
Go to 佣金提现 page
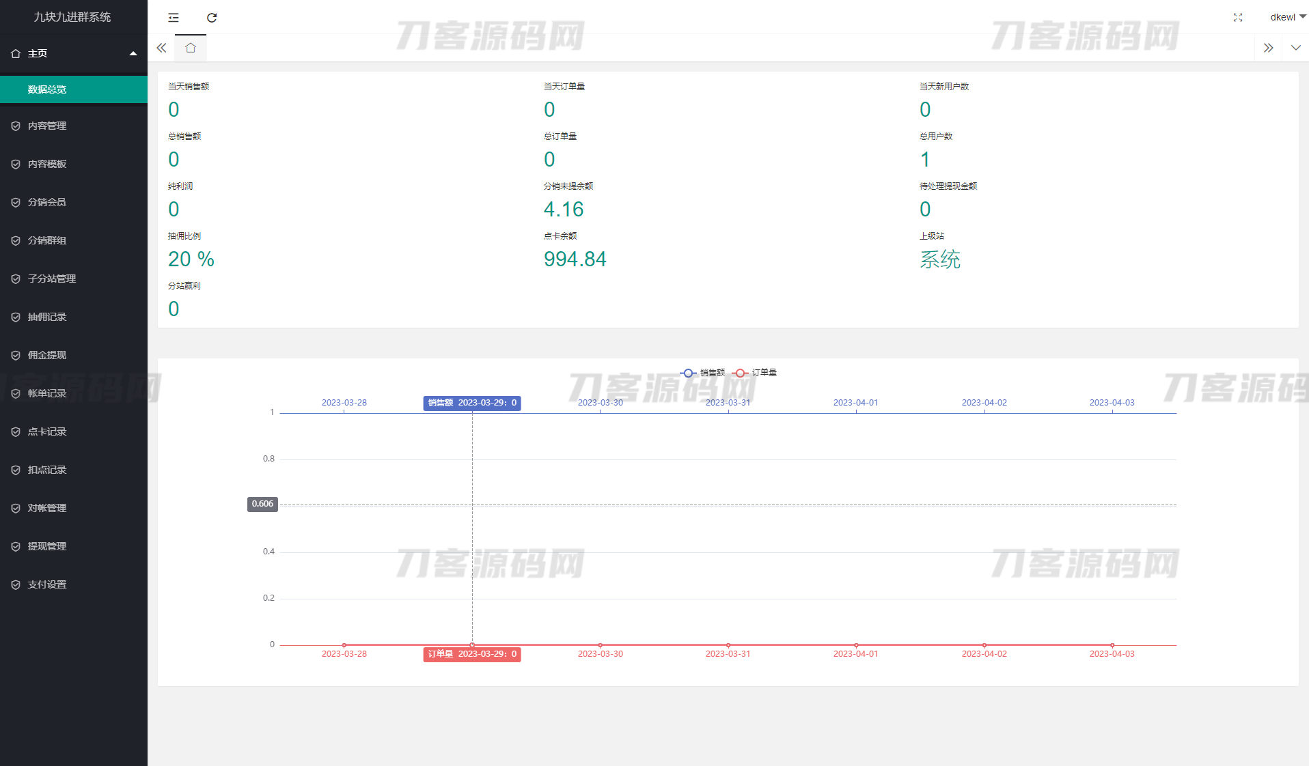coord(47,355)
